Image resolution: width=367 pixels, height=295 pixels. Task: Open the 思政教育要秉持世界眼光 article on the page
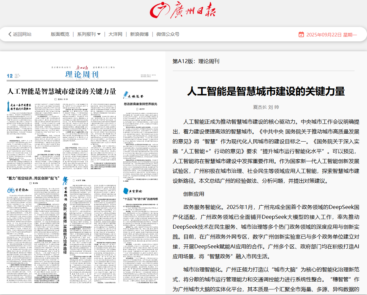click(x=140, y=104)
